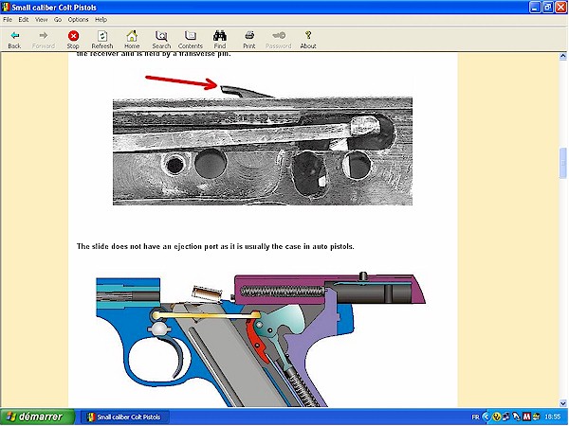This screenshot has height=426, width=569.
Task: Click the Forward arrow button
Action: 44,39
